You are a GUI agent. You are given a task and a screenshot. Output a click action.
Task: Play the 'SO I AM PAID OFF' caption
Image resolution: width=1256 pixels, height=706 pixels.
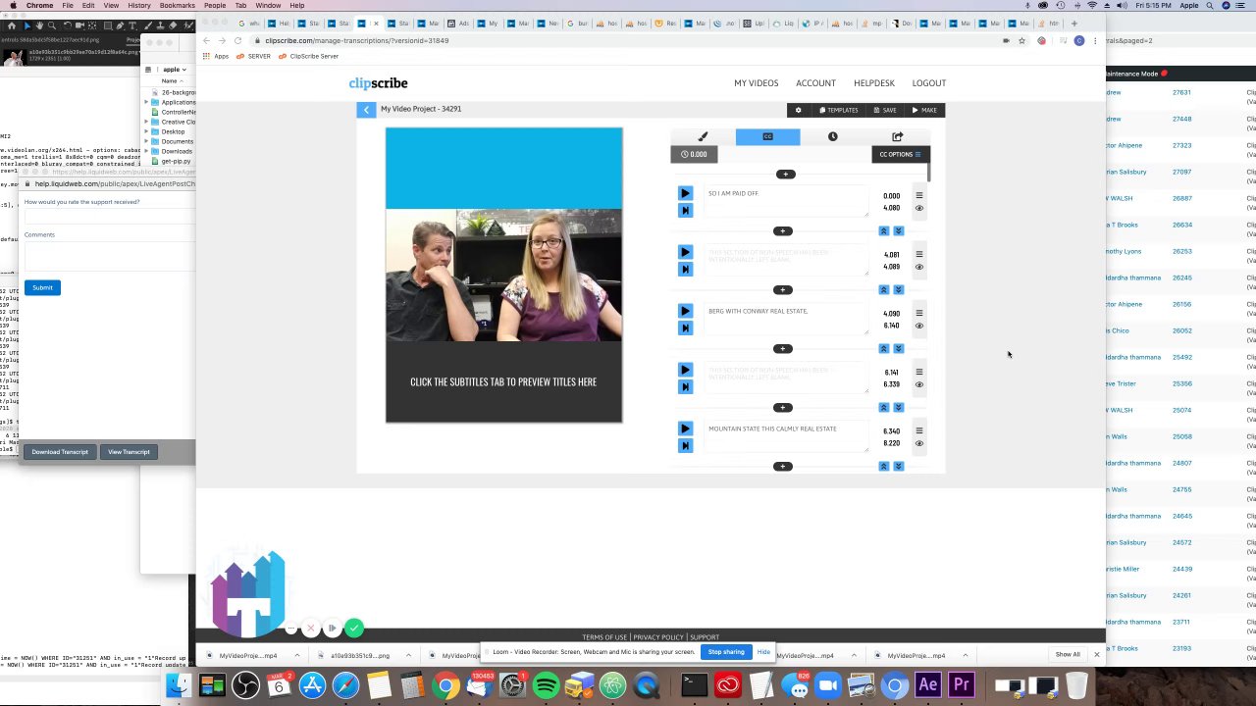685,193
